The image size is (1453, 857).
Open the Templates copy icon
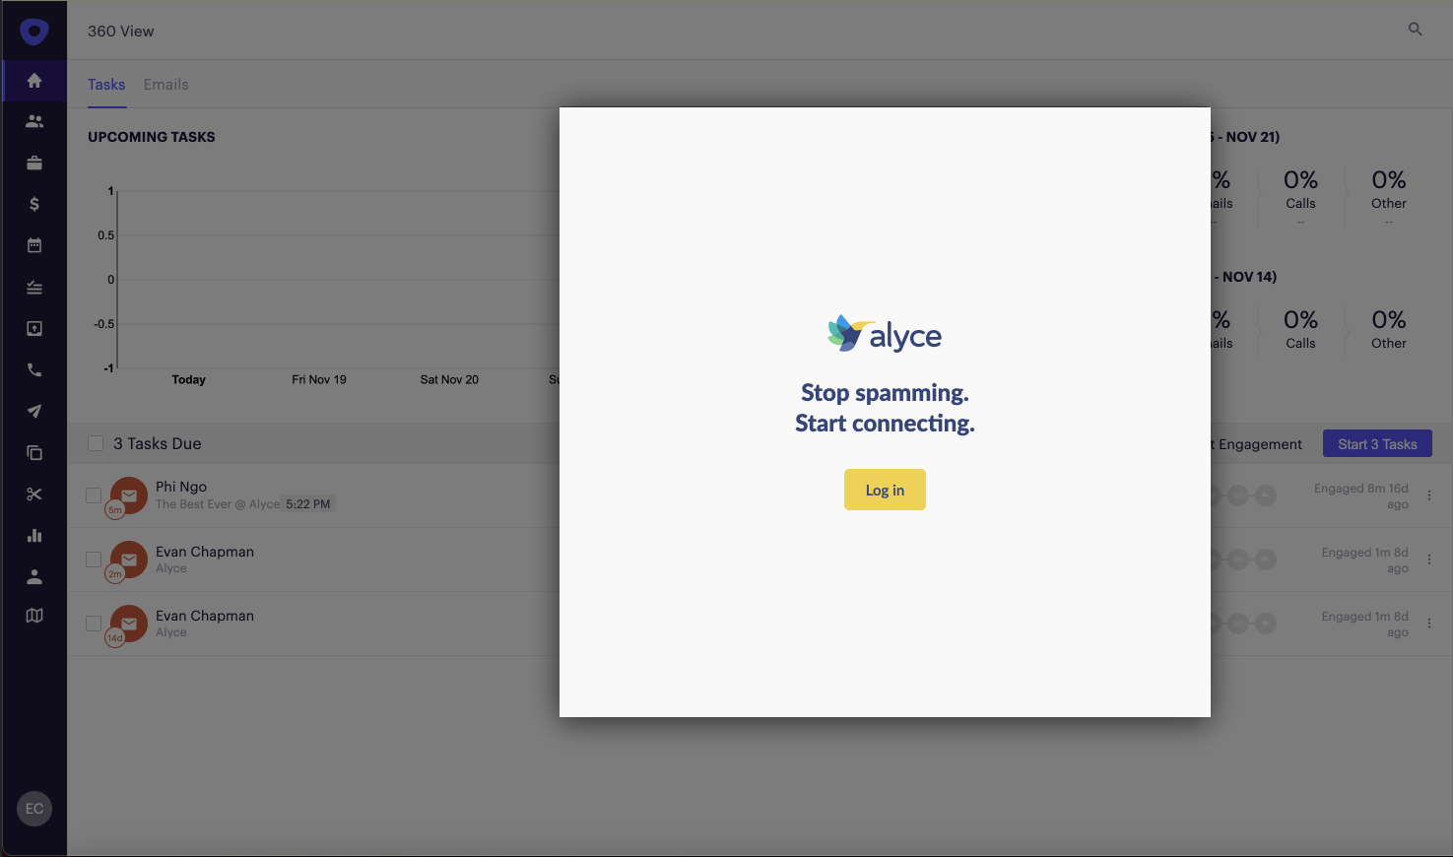tap(34, 453)
